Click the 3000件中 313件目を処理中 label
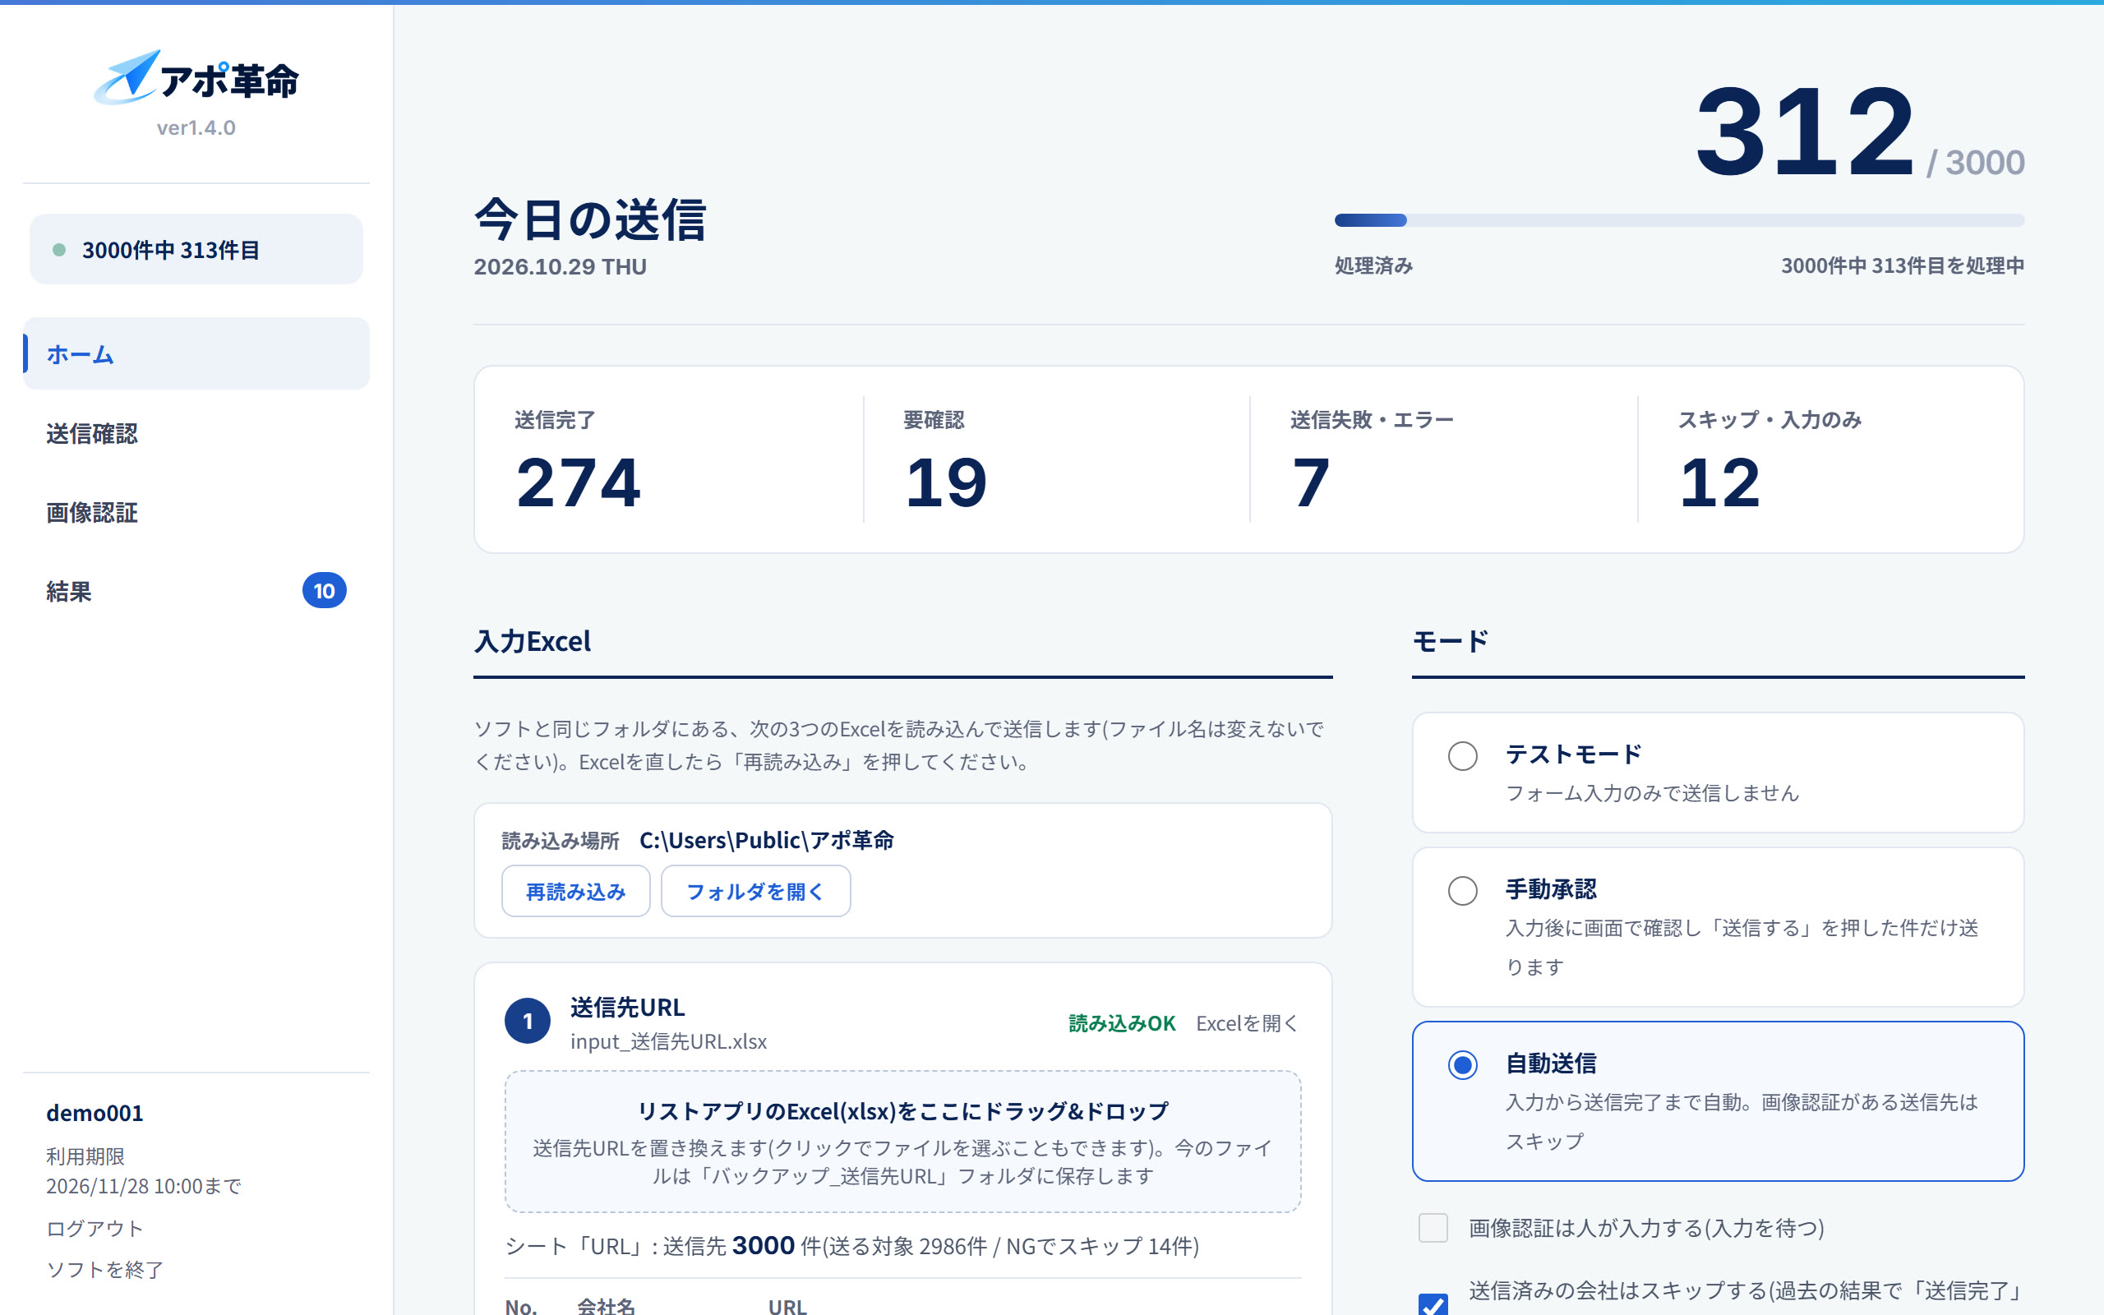2104x1315 pixels. 1903,265
